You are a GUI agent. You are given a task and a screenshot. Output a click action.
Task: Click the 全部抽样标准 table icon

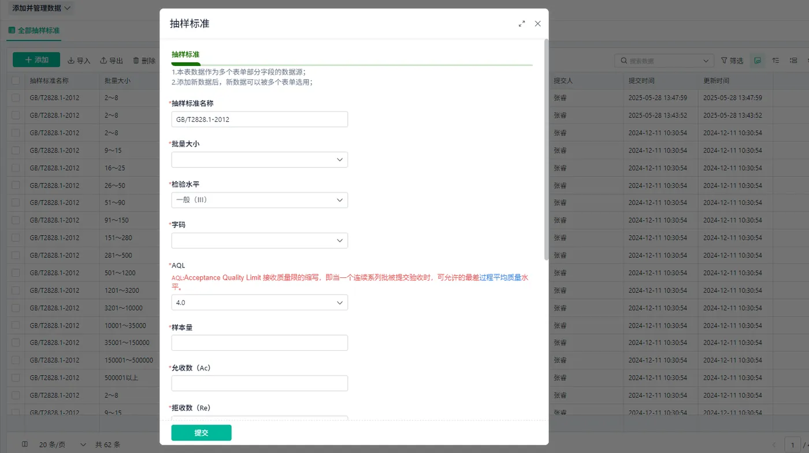tap(12, 30)
